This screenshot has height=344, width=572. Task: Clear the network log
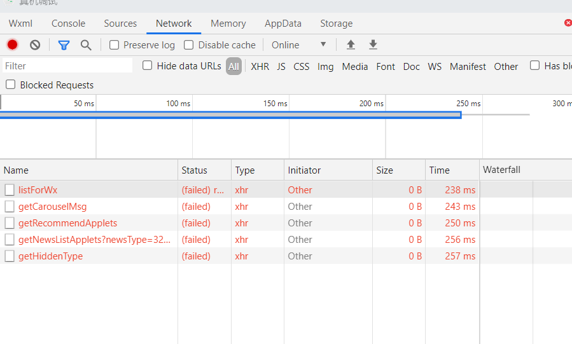coord(35,45)
